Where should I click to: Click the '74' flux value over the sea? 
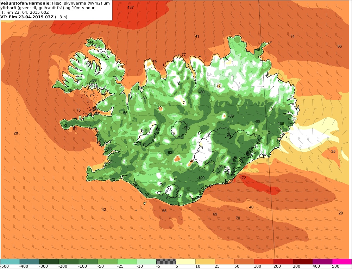click(x=292, y=36)
